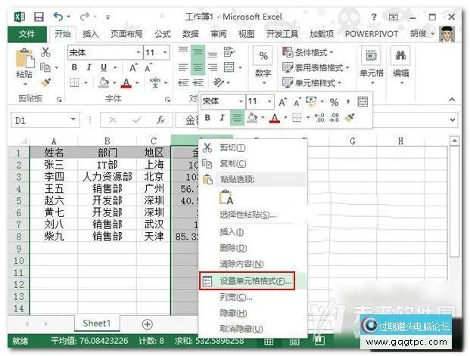This screenshot has height=356, width=470.
Task: Click the 数字 number format percent icon
Action: point(263,57)
